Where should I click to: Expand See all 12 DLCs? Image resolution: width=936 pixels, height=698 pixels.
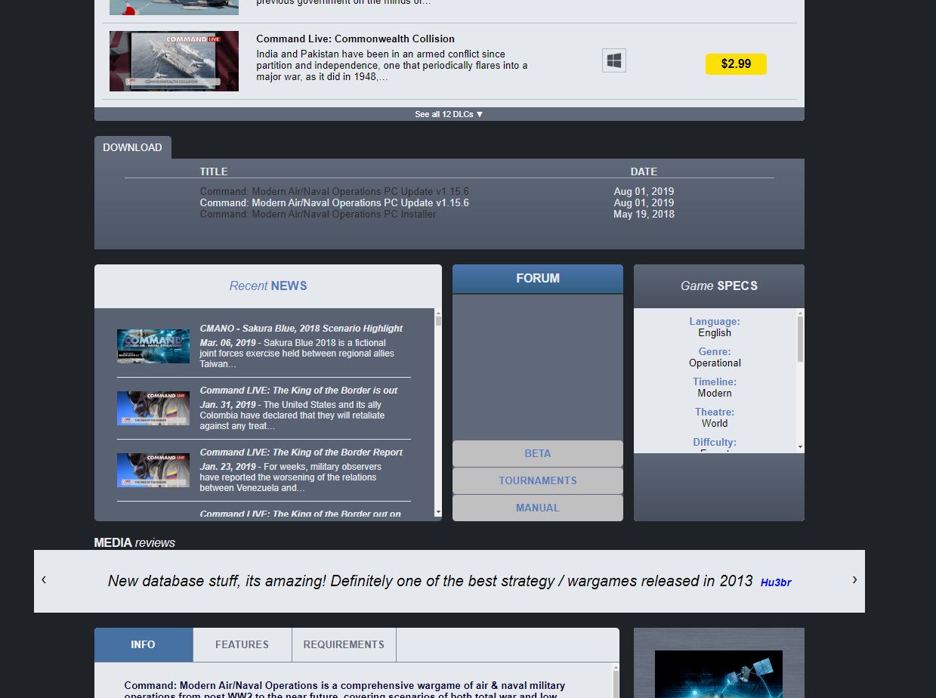click(449, 114)
